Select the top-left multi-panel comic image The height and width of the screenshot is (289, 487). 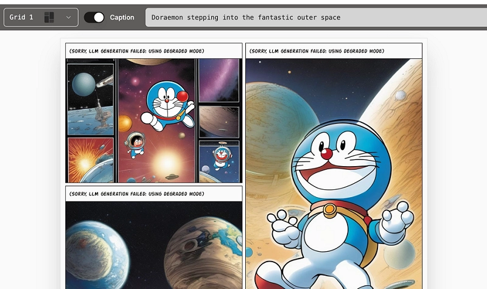pyautogui.click(x=154, y=120)
